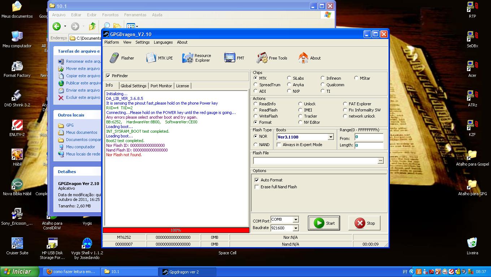Open Format Factory desktop icon

pyautogui.click(x=17, y=67)
